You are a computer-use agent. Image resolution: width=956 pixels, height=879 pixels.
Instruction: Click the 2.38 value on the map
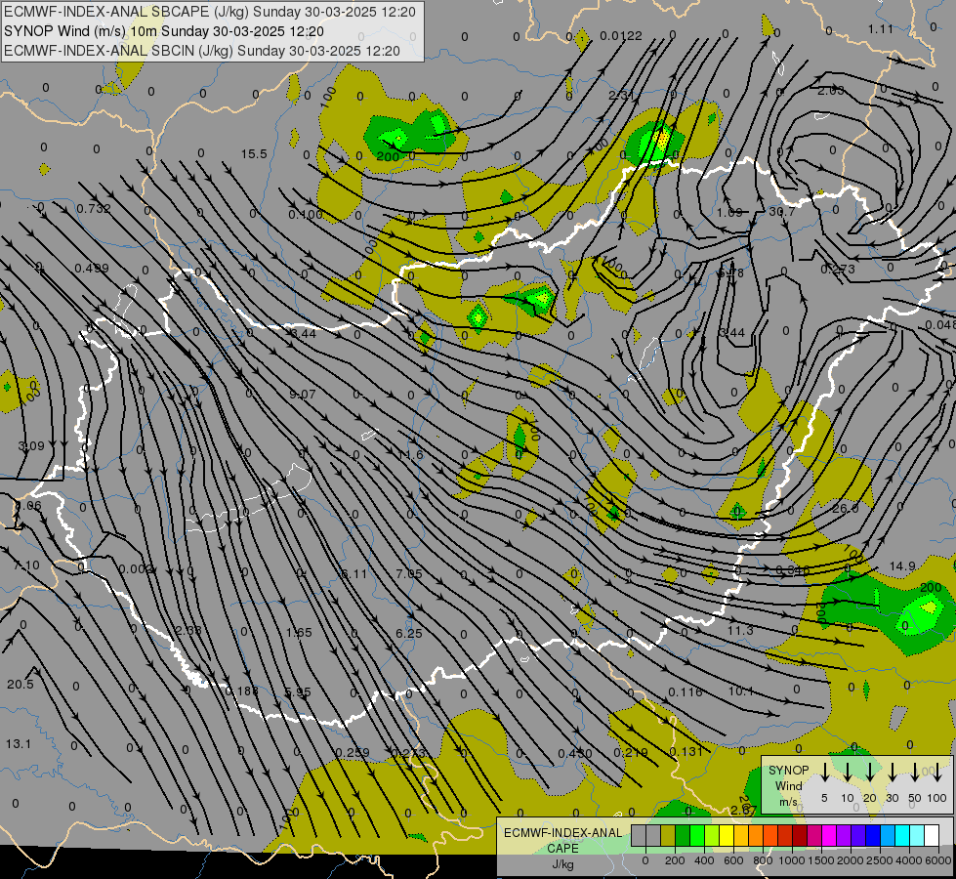pyautogui.click(x=187, y=630)
